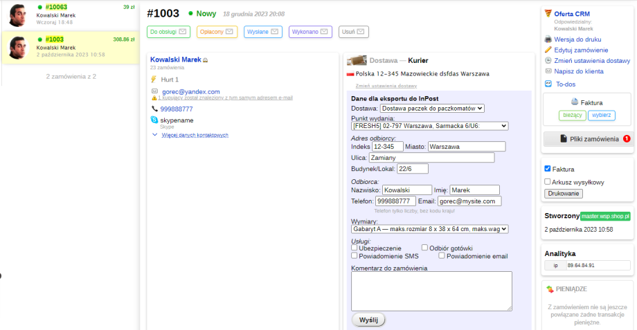This screenshot has height=330, width=637.
Task: Click the Skype icon next to skypename
Action: pos(154,120)
